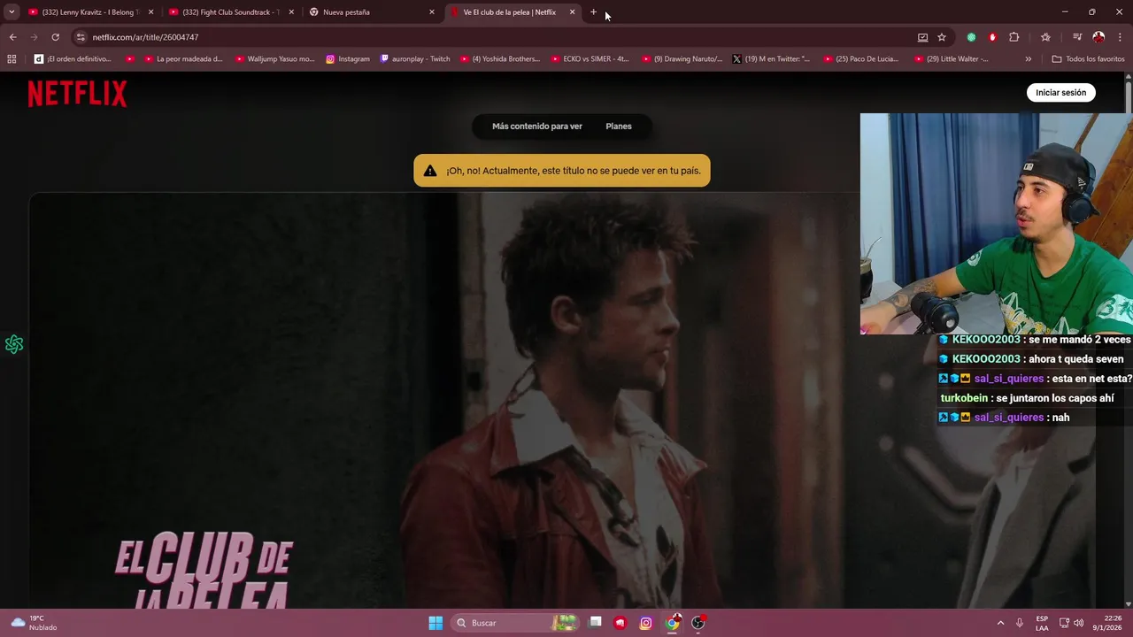The image size is (1133, 637).
Task: Click the warning triangle icon in the yellow banner
Action: 430,171
